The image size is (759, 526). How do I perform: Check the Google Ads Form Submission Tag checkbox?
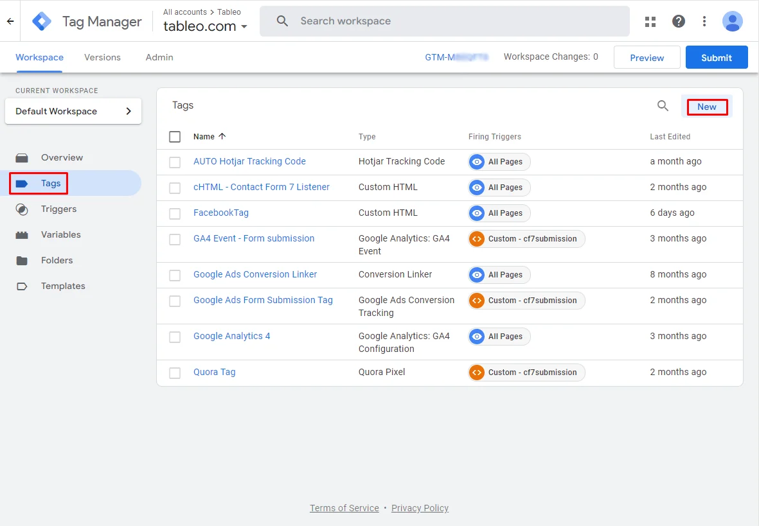(x=175, y=301)
